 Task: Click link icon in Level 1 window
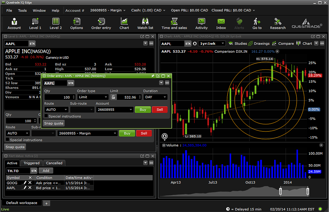pyautogui.click(x=151, y=43)
